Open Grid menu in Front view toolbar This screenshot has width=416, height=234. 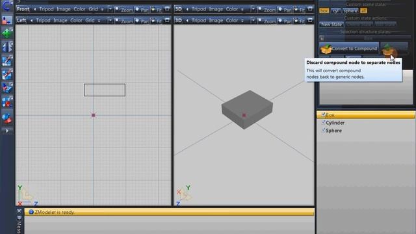[x=93, y=9]
